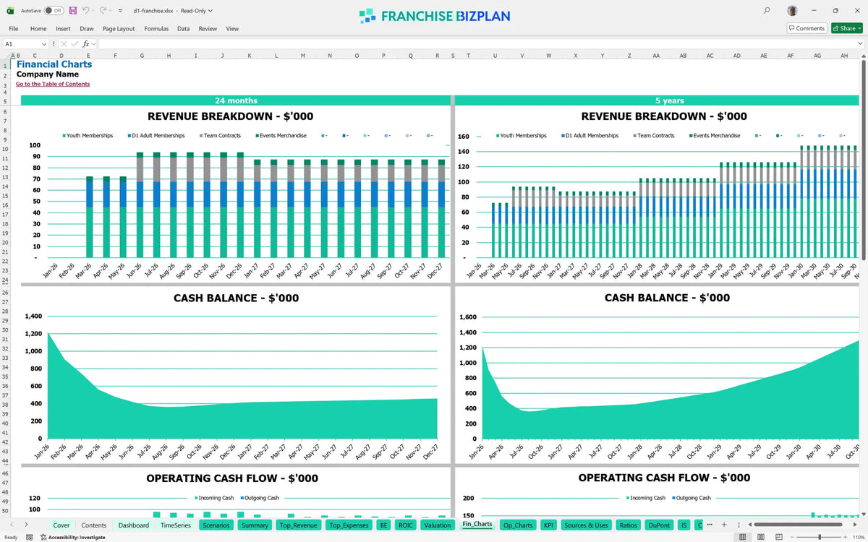The height and width of the screenshot is (542, 868).
Task: Switch to the Formulas ribbon tab
Action: point(156,29)
